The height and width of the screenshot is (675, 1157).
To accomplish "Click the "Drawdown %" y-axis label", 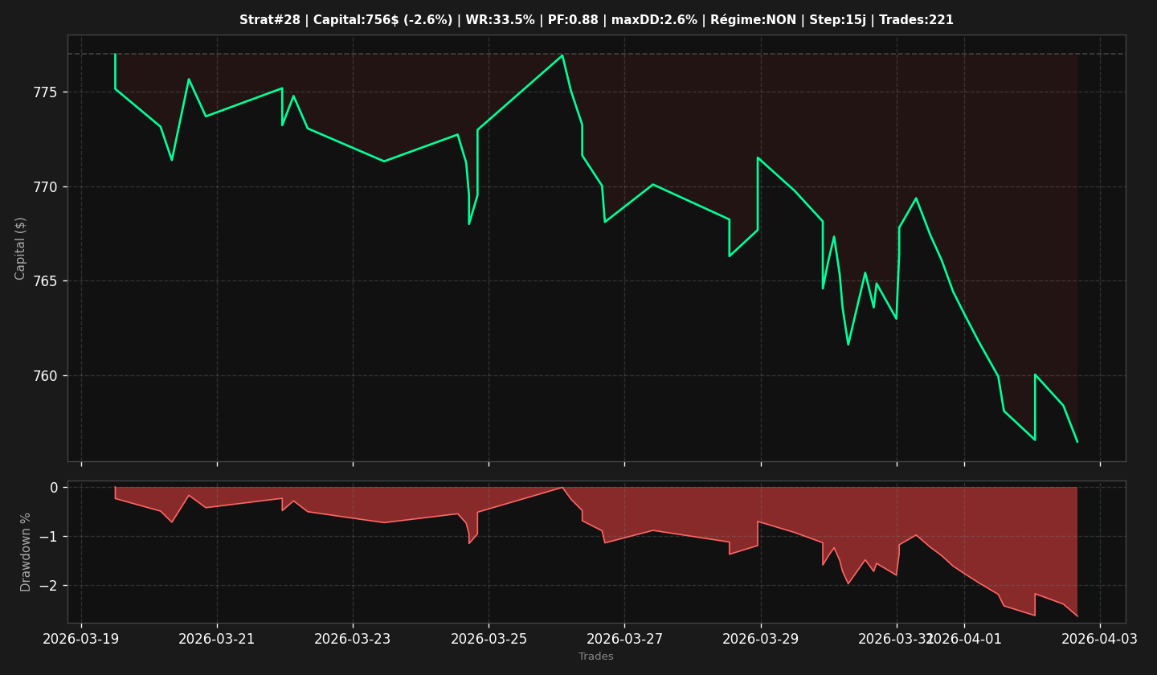I will (x=26, y=552).
